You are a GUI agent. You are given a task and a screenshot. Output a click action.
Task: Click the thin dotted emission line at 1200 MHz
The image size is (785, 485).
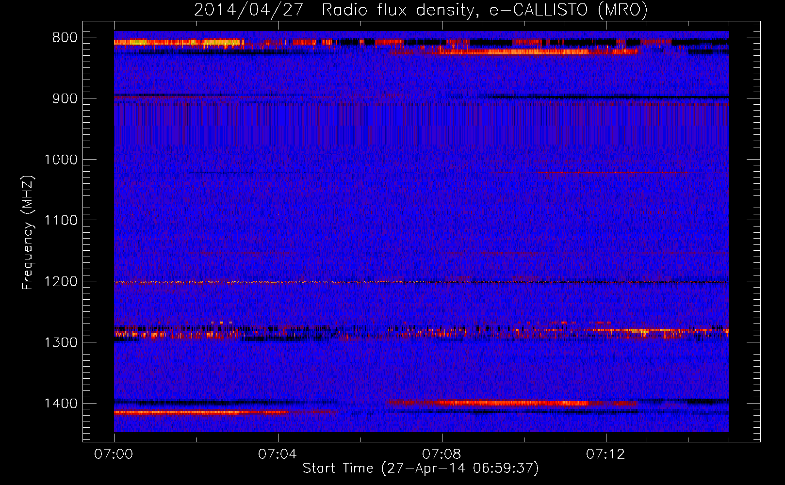(421, 282)
